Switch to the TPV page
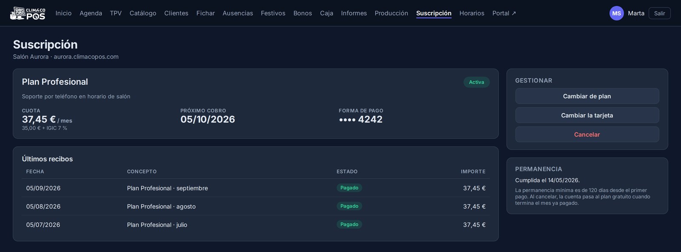 point(116,13)
